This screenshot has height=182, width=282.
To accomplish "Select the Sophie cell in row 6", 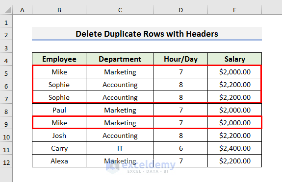I will pos(59,85).
